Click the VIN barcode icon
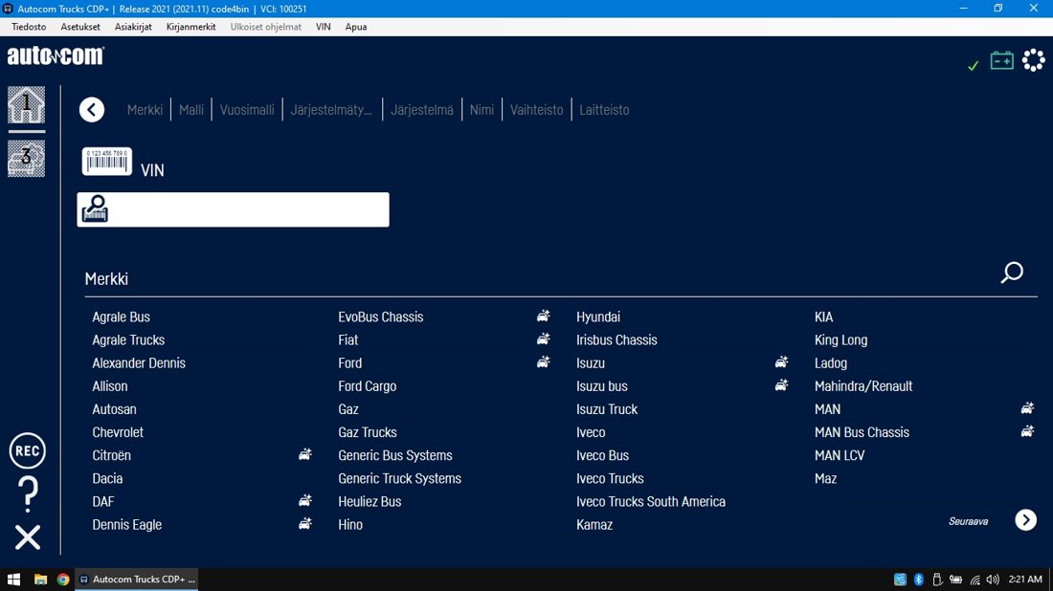This screenshot has height=591, width=1053. 107,162
